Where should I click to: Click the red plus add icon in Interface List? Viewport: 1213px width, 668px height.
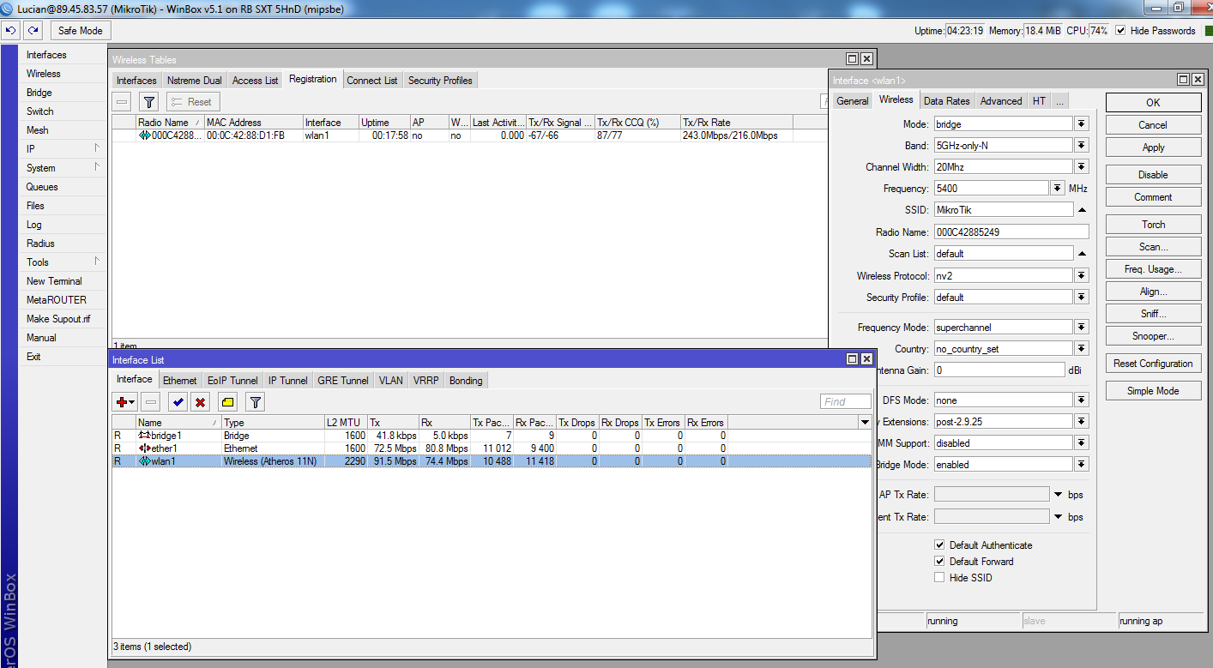tap(125, 401)
